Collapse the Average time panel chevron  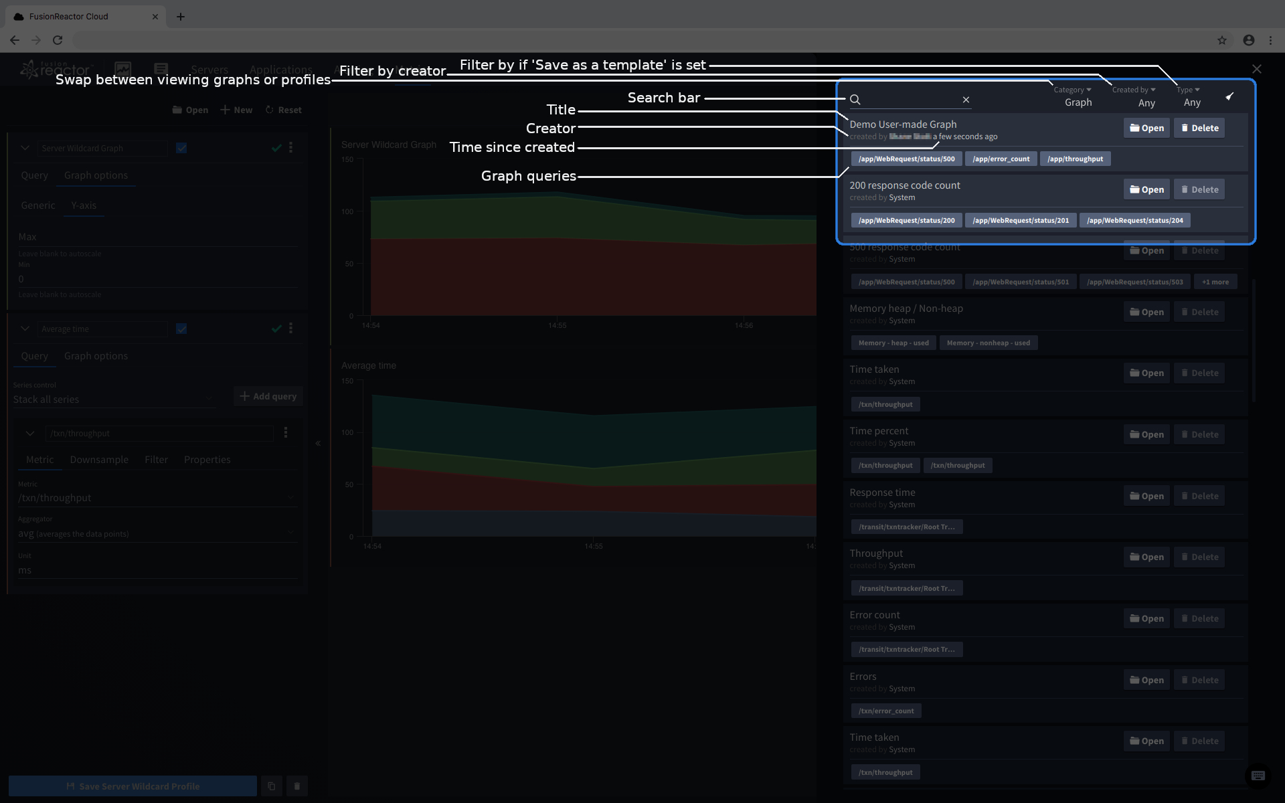click(x=25, y=329)
